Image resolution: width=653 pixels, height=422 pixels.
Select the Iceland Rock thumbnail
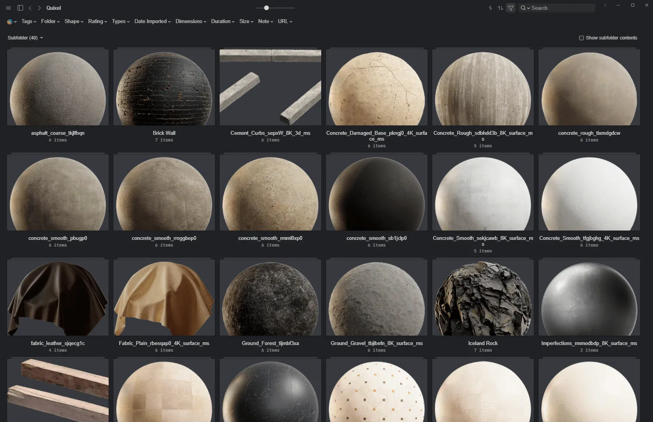[483, 298]
